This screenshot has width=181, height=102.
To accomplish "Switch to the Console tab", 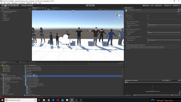I will point(13,62).
